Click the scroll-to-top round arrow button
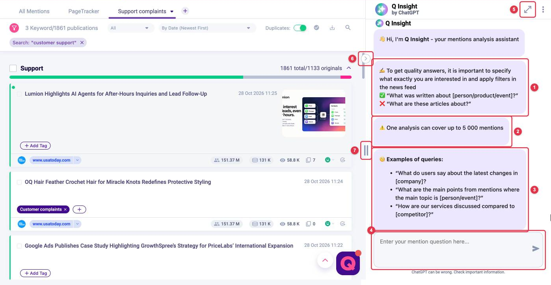 [325, 260]
